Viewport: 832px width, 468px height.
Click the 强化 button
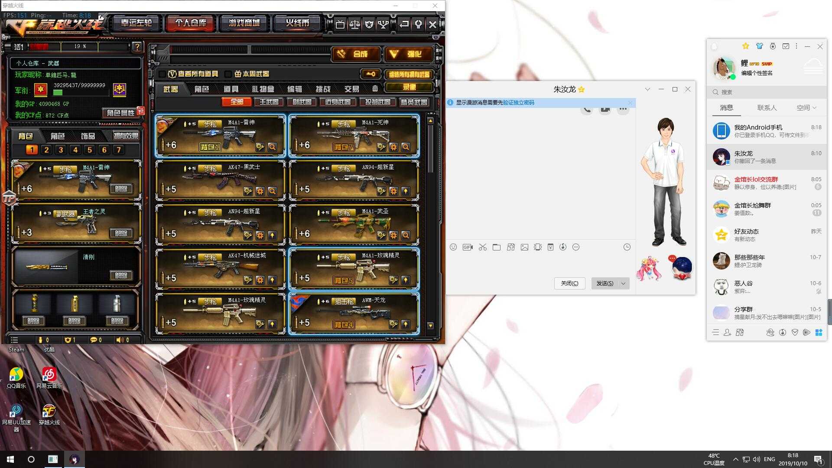click(x=409, y=54)
